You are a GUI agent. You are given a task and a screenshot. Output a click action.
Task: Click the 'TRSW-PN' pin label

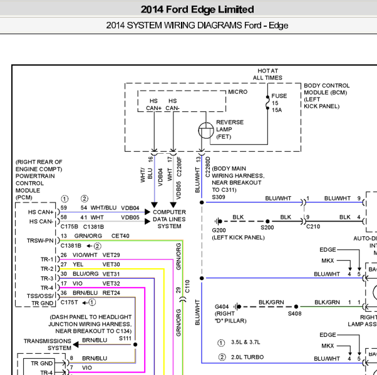tap(40, 241)
